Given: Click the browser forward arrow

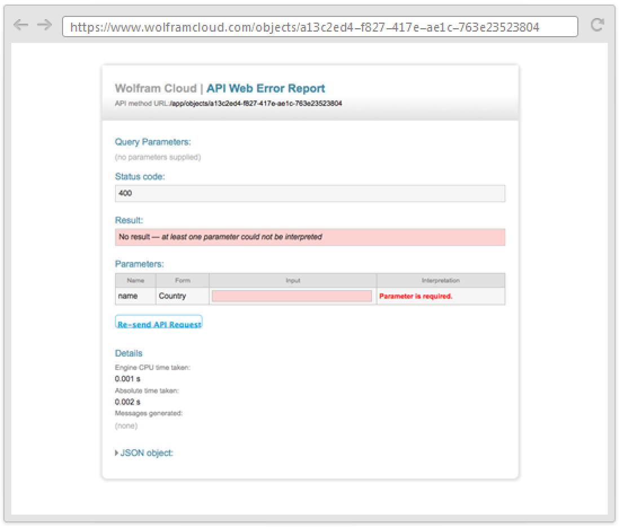Looking at the screenshot, I should (45, 25).
